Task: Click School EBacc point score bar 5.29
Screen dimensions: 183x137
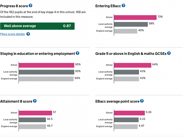Action: pos(130,113)
